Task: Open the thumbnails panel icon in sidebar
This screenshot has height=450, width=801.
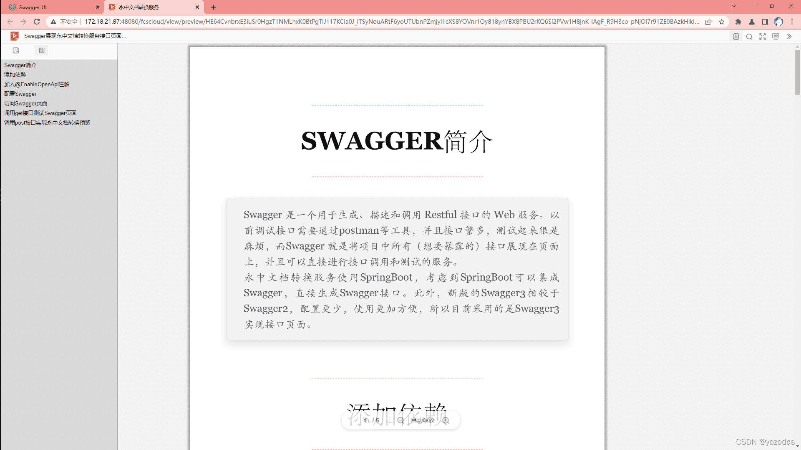Action: click(x=16, y=50)
